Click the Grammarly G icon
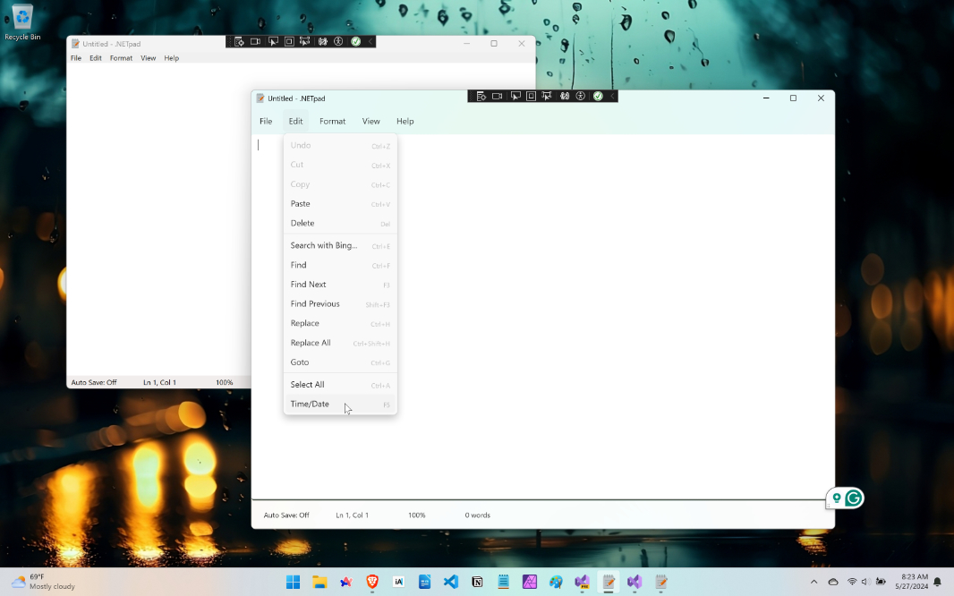 pos(854,498)
